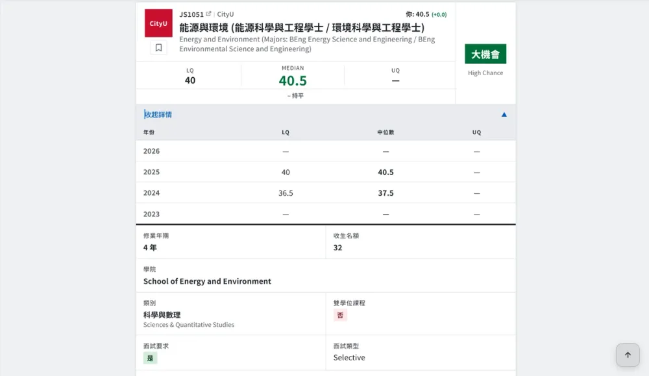Click the 類別 label
The width and height of the screenshot is (649, 376).
pos(149,303)
